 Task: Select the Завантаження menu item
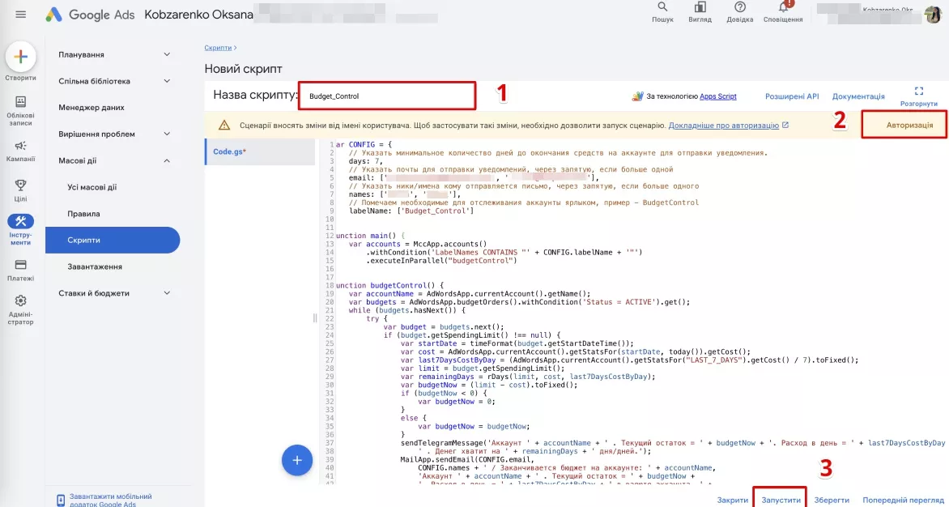click(x=95, y=266)
